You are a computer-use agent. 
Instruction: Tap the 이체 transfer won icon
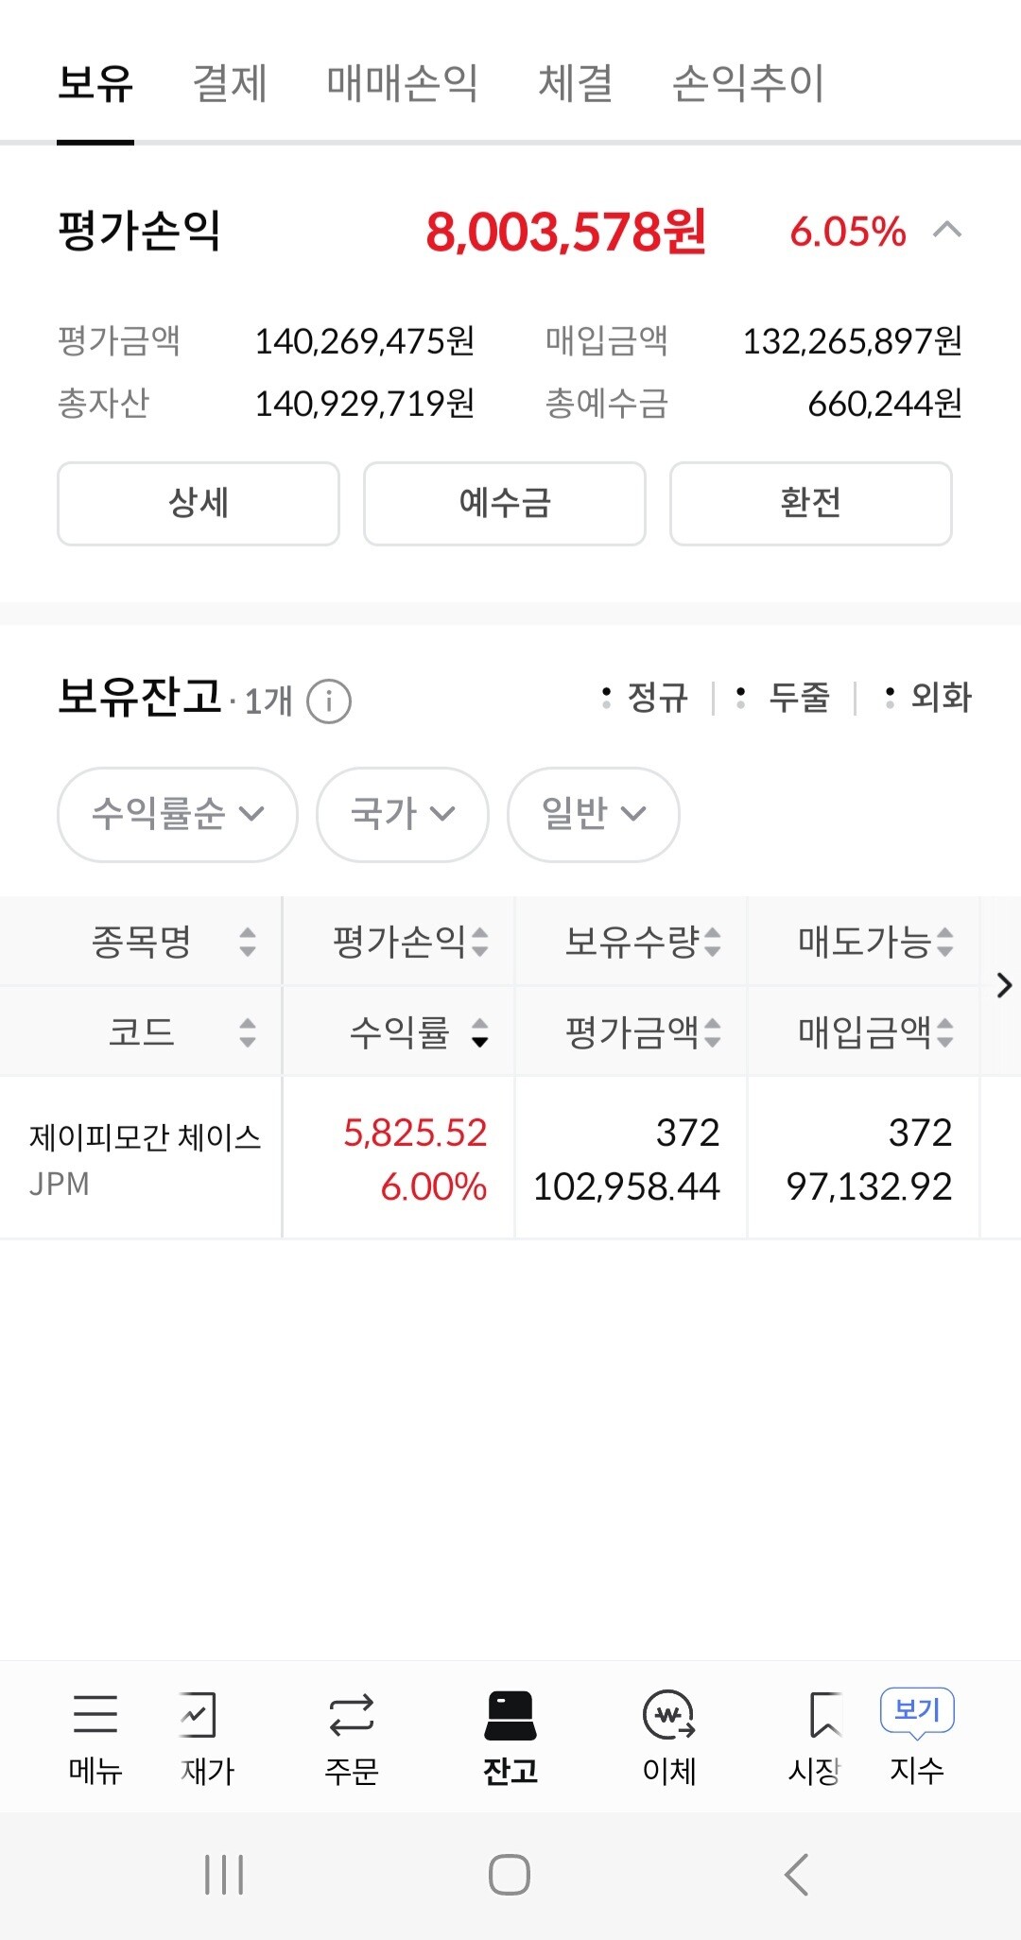[x=668, y=1715]
